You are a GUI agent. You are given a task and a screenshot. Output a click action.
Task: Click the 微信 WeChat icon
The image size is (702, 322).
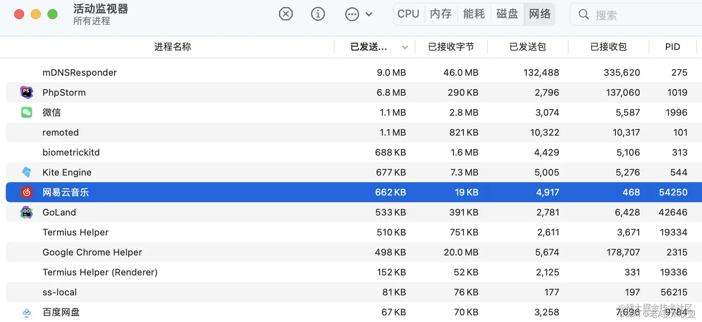(x=27, y=112)
